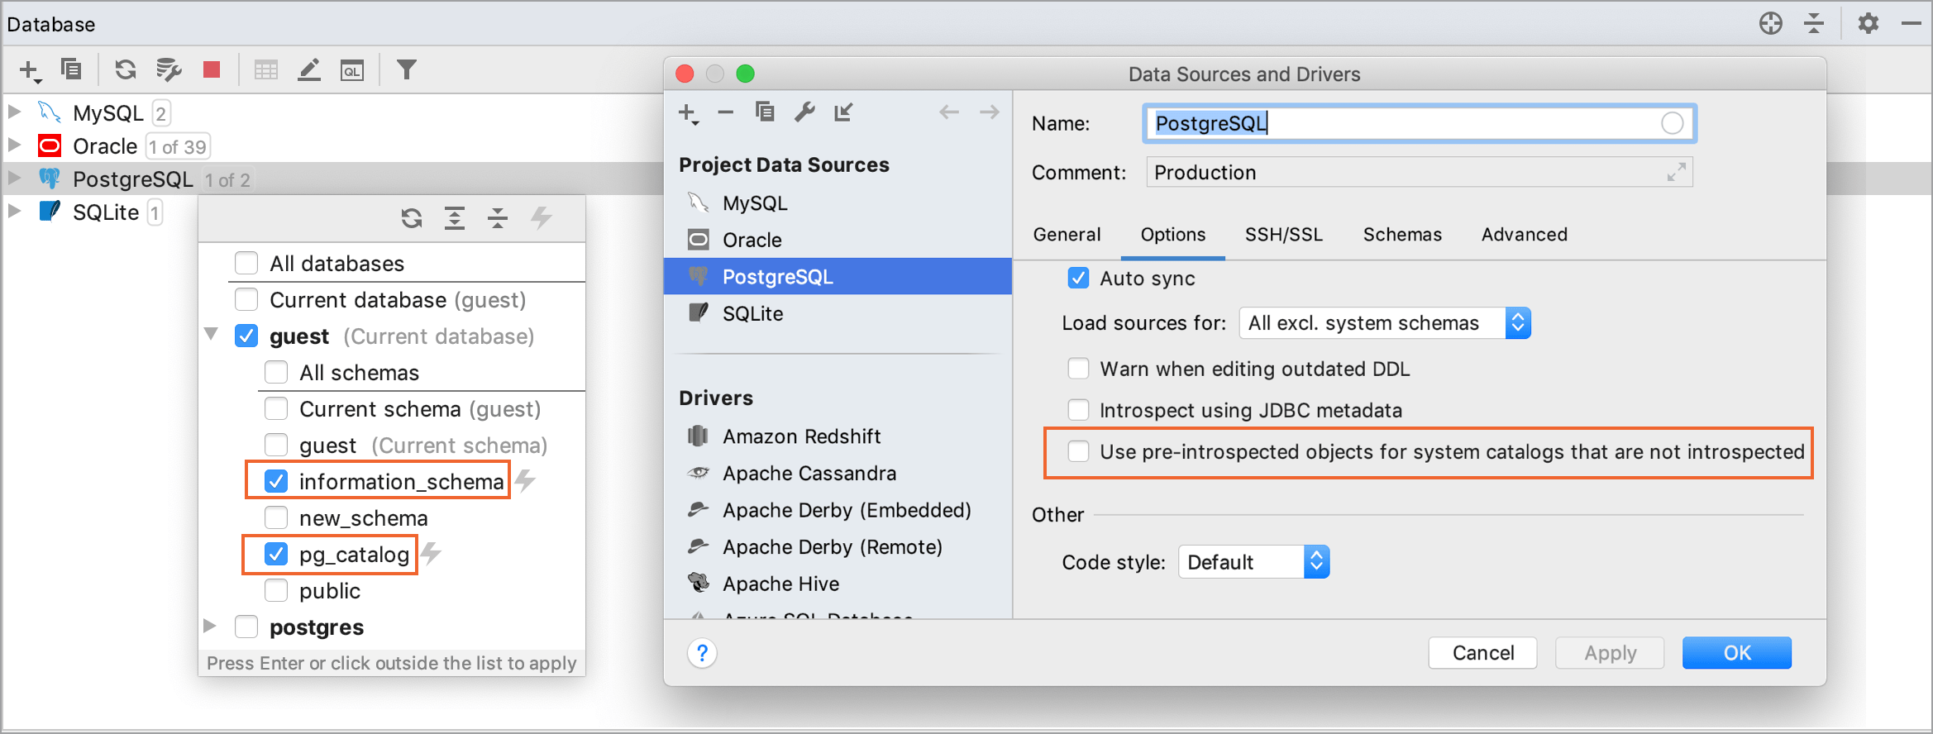Switch to the SSH/SSL tab

click(1283, 234)
